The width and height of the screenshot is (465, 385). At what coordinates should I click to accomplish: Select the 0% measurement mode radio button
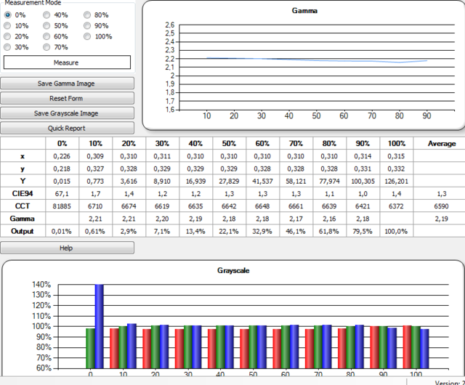click(x=7, y=15)
